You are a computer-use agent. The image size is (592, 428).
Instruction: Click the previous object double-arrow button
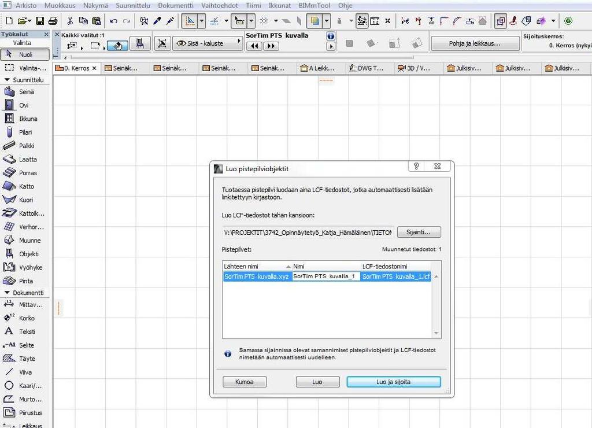pos(254,46)
